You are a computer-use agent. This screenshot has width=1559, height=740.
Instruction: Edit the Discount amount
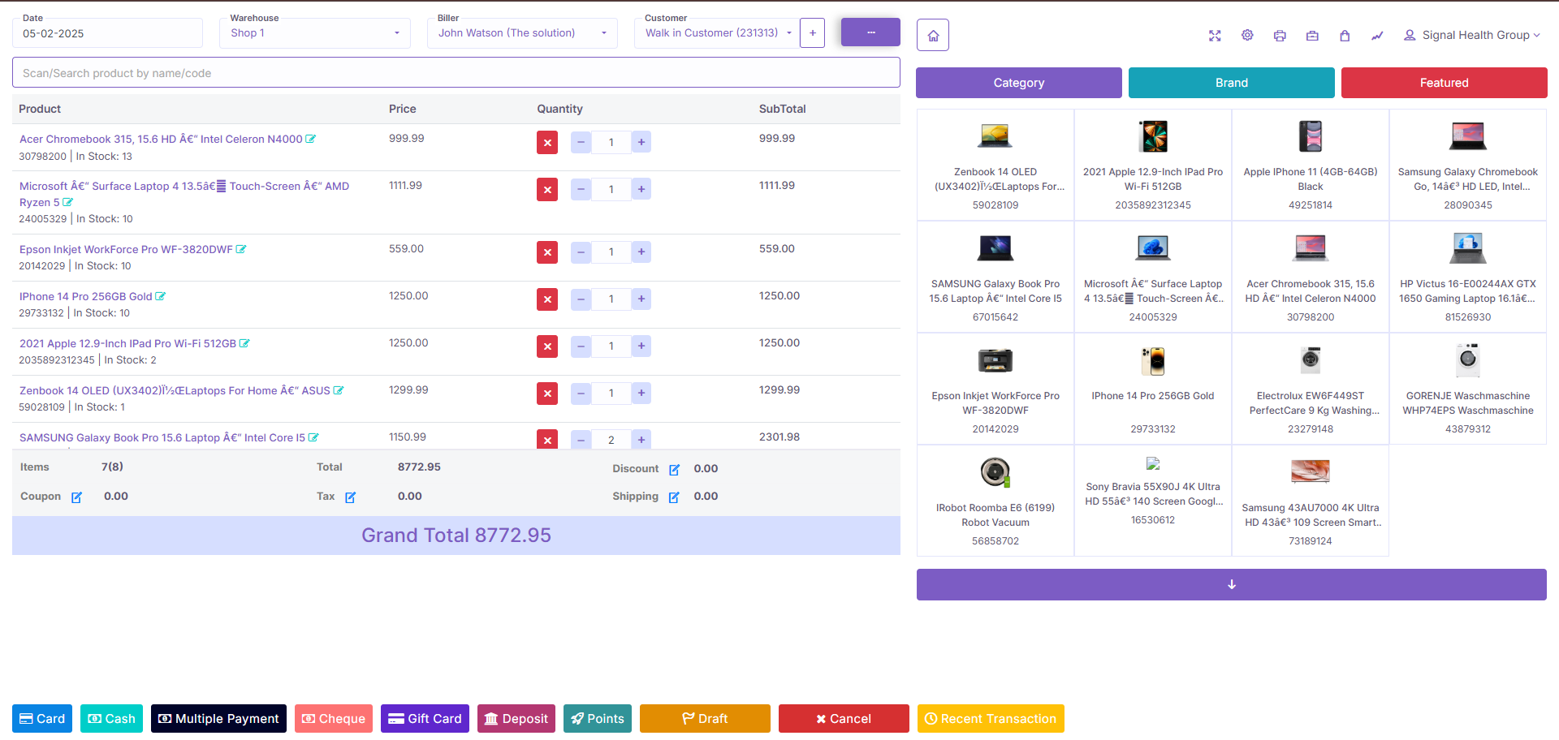[674, 470]
